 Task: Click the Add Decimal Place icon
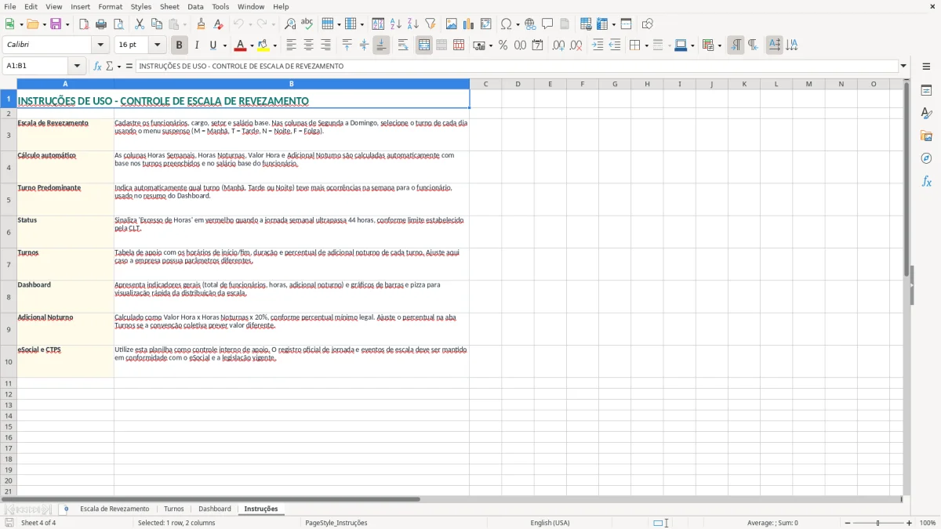[x=558, y=45]
